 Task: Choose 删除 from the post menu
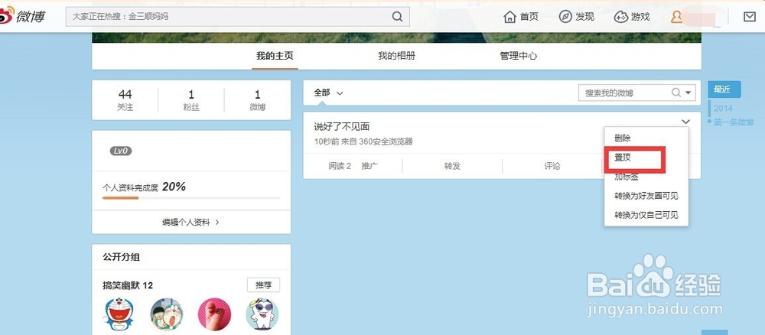pyautogui.click(x=623, y=138)
